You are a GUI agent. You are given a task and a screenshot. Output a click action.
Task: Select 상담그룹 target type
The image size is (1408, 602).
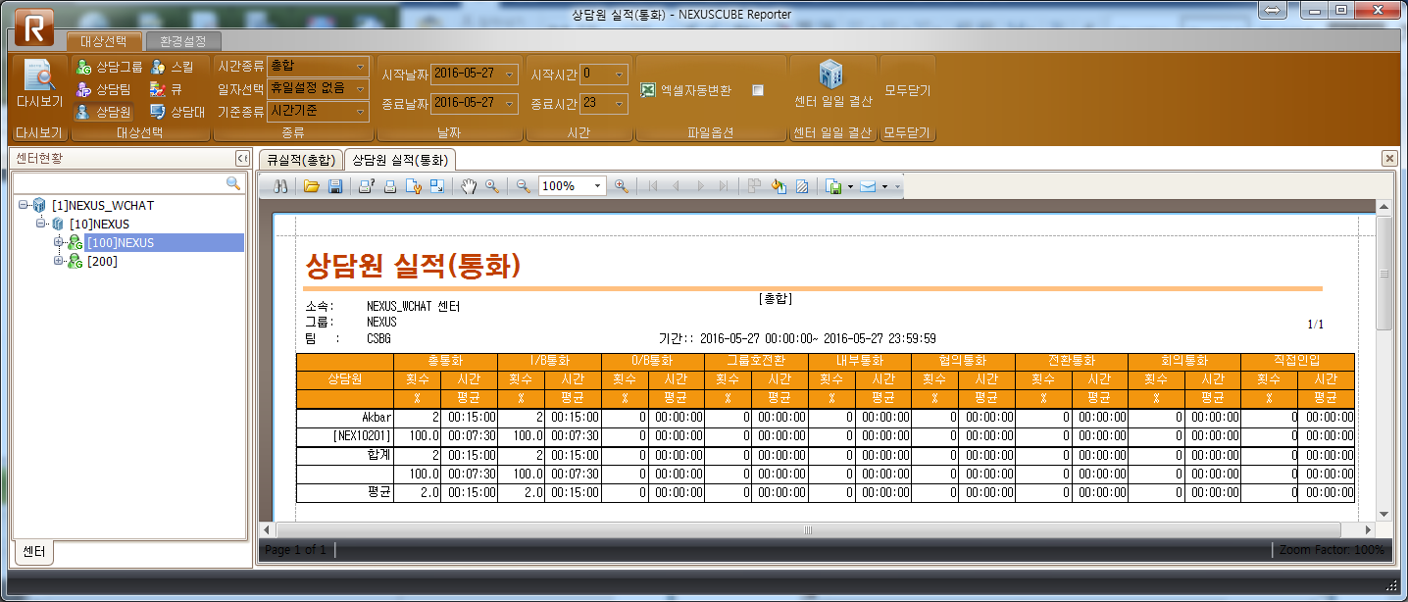(109, 67)
